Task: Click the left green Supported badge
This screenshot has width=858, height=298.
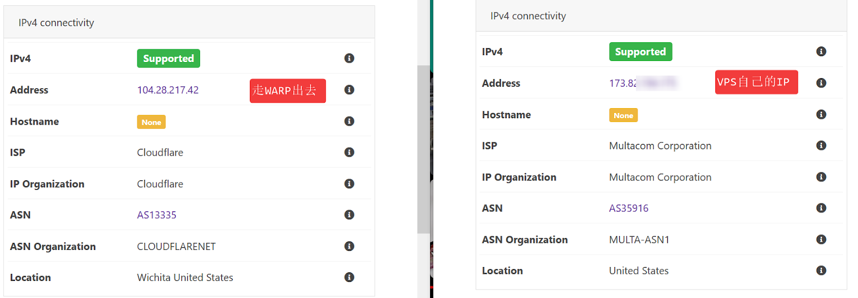Action: point(168,58)
